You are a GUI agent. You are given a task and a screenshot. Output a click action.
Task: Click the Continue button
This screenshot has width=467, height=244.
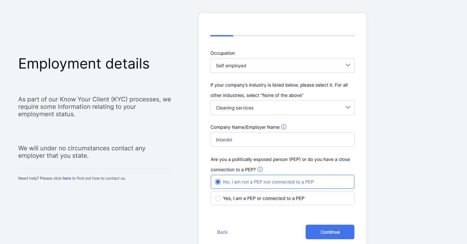coord(330,232)
